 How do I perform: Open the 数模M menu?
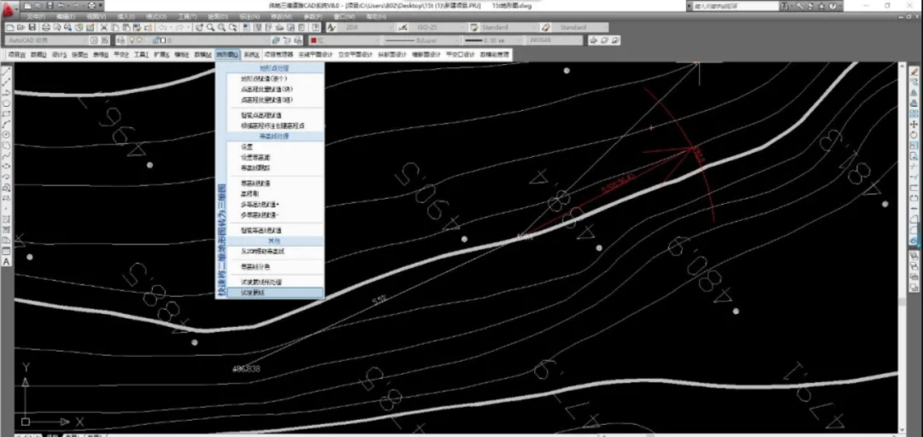coord(203,54)
